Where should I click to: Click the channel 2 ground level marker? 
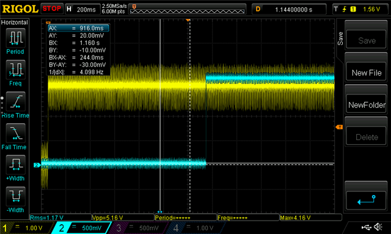(x=37, y=165)
